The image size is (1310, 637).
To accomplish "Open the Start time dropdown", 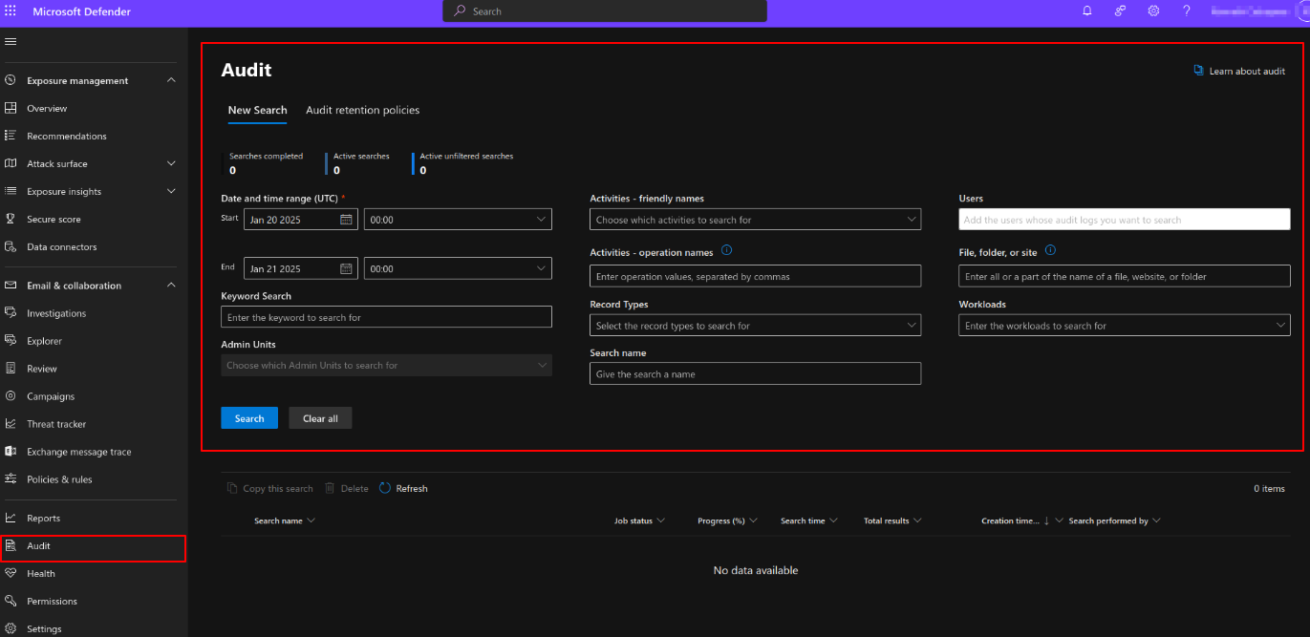I will [458, 220].
